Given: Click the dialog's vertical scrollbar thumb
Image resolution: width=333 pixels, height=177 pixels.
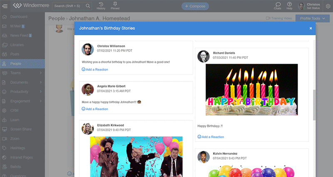Looking at the screenshot, I should (x=314, y=105).
